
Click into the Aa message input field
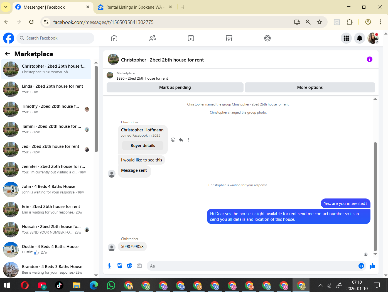[x=252, y=266]
